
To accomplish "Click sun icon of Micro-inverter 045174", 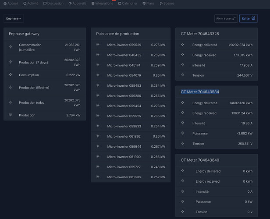I will pyautogui.click(x=98, y=65).
